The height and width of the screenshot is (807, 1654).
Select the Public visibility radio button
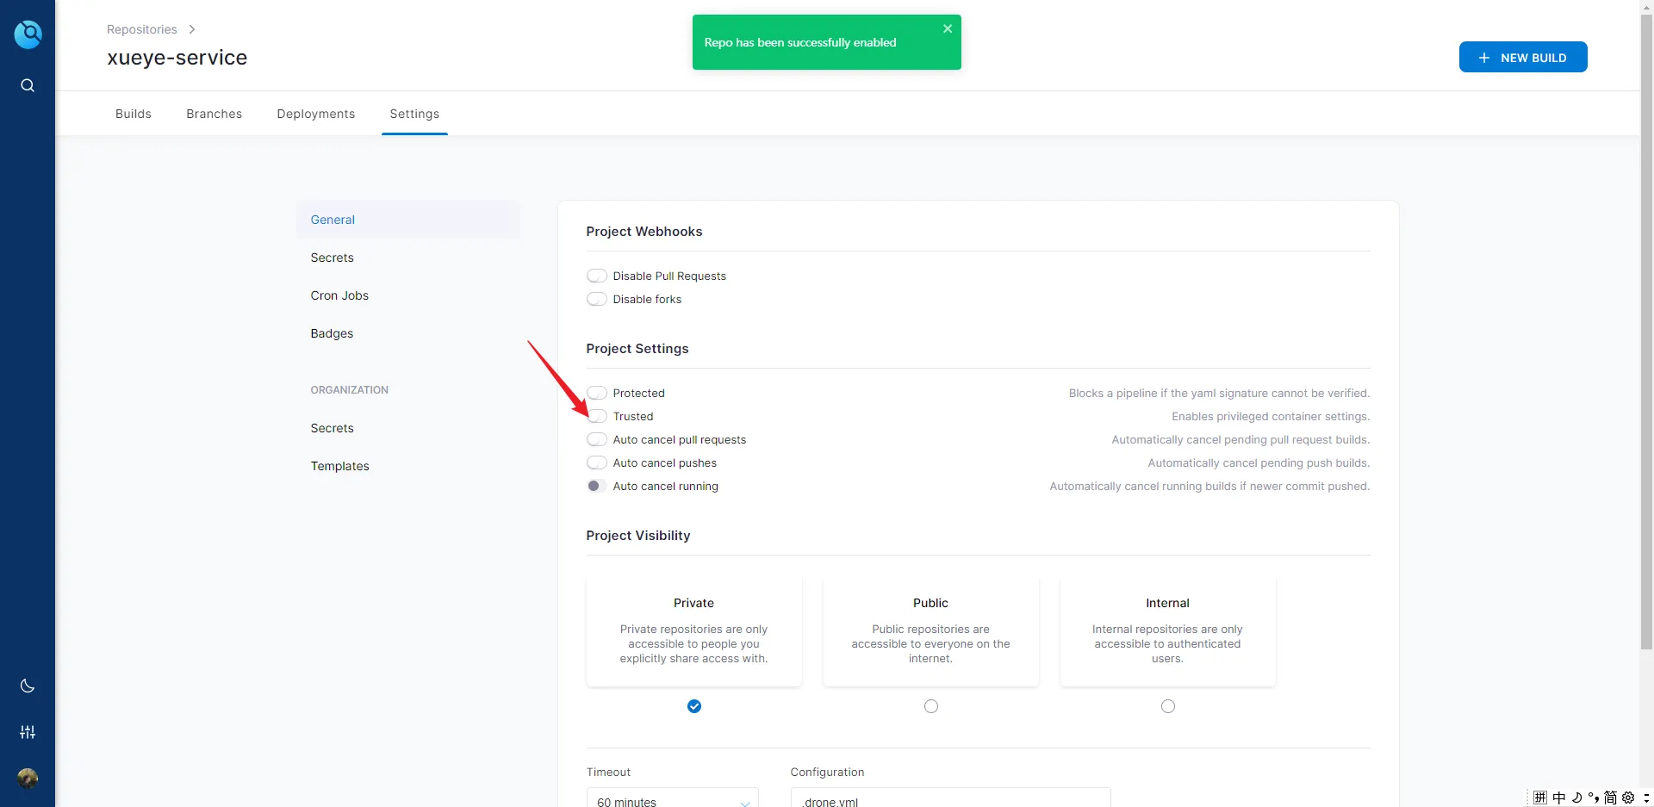(x=930, y=706)
